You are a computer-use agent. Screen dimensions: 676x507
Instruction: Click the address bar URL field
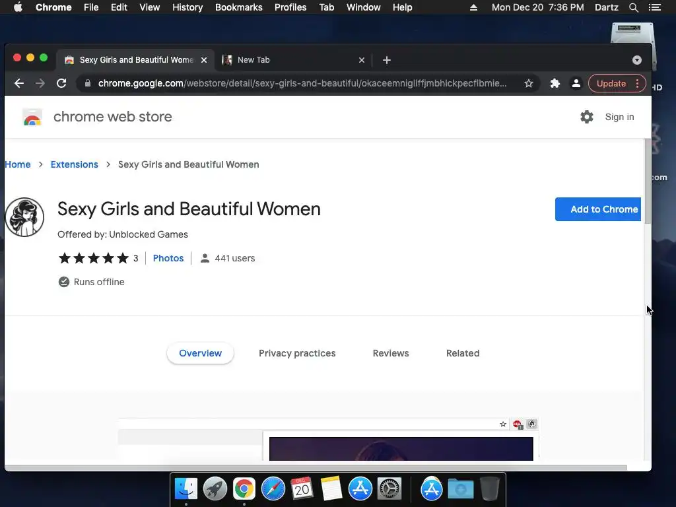(302, 83)
